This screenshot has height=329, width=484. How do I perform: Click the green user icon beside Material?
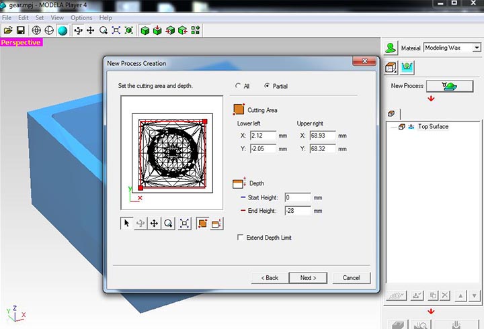pyautogui.click(x=391, y=48)
